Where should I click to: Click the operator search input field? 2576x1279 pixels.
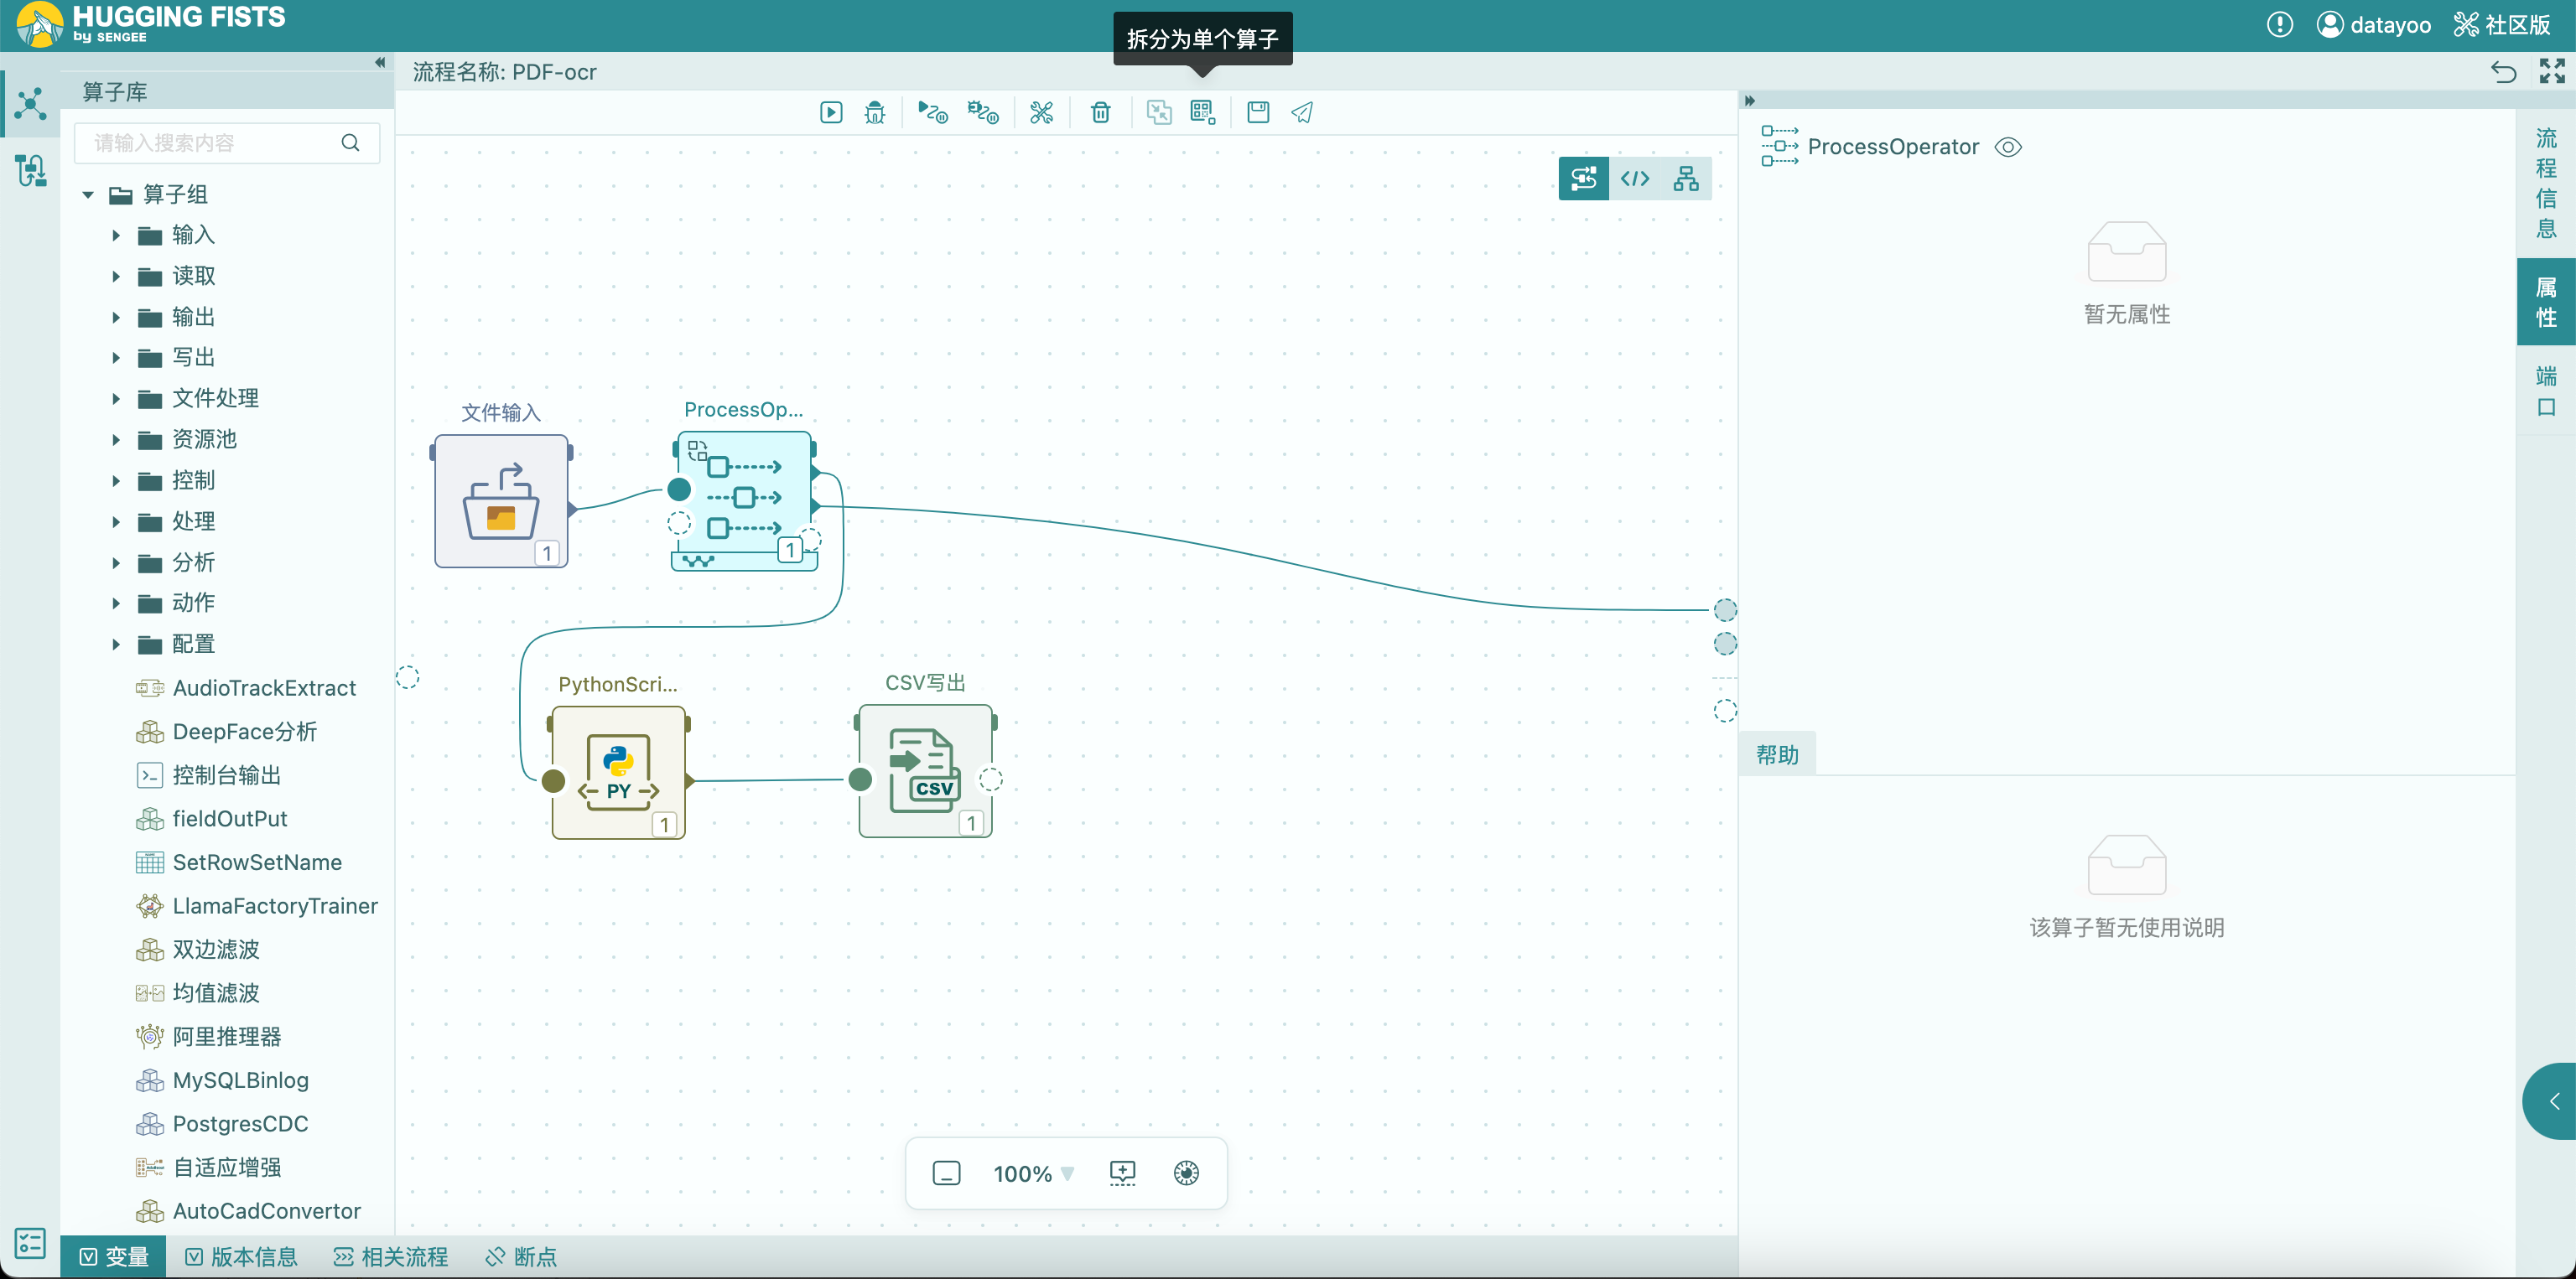click(x=210, y=142)
